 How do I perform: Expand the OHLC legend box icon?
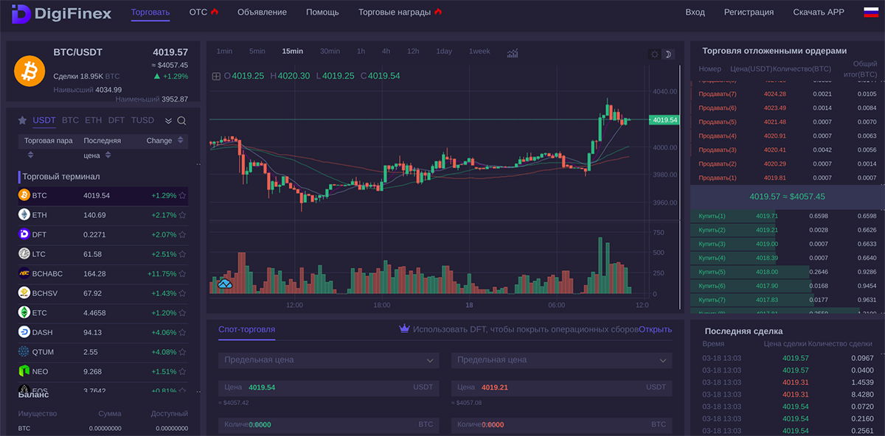click(x=216, y=76)
